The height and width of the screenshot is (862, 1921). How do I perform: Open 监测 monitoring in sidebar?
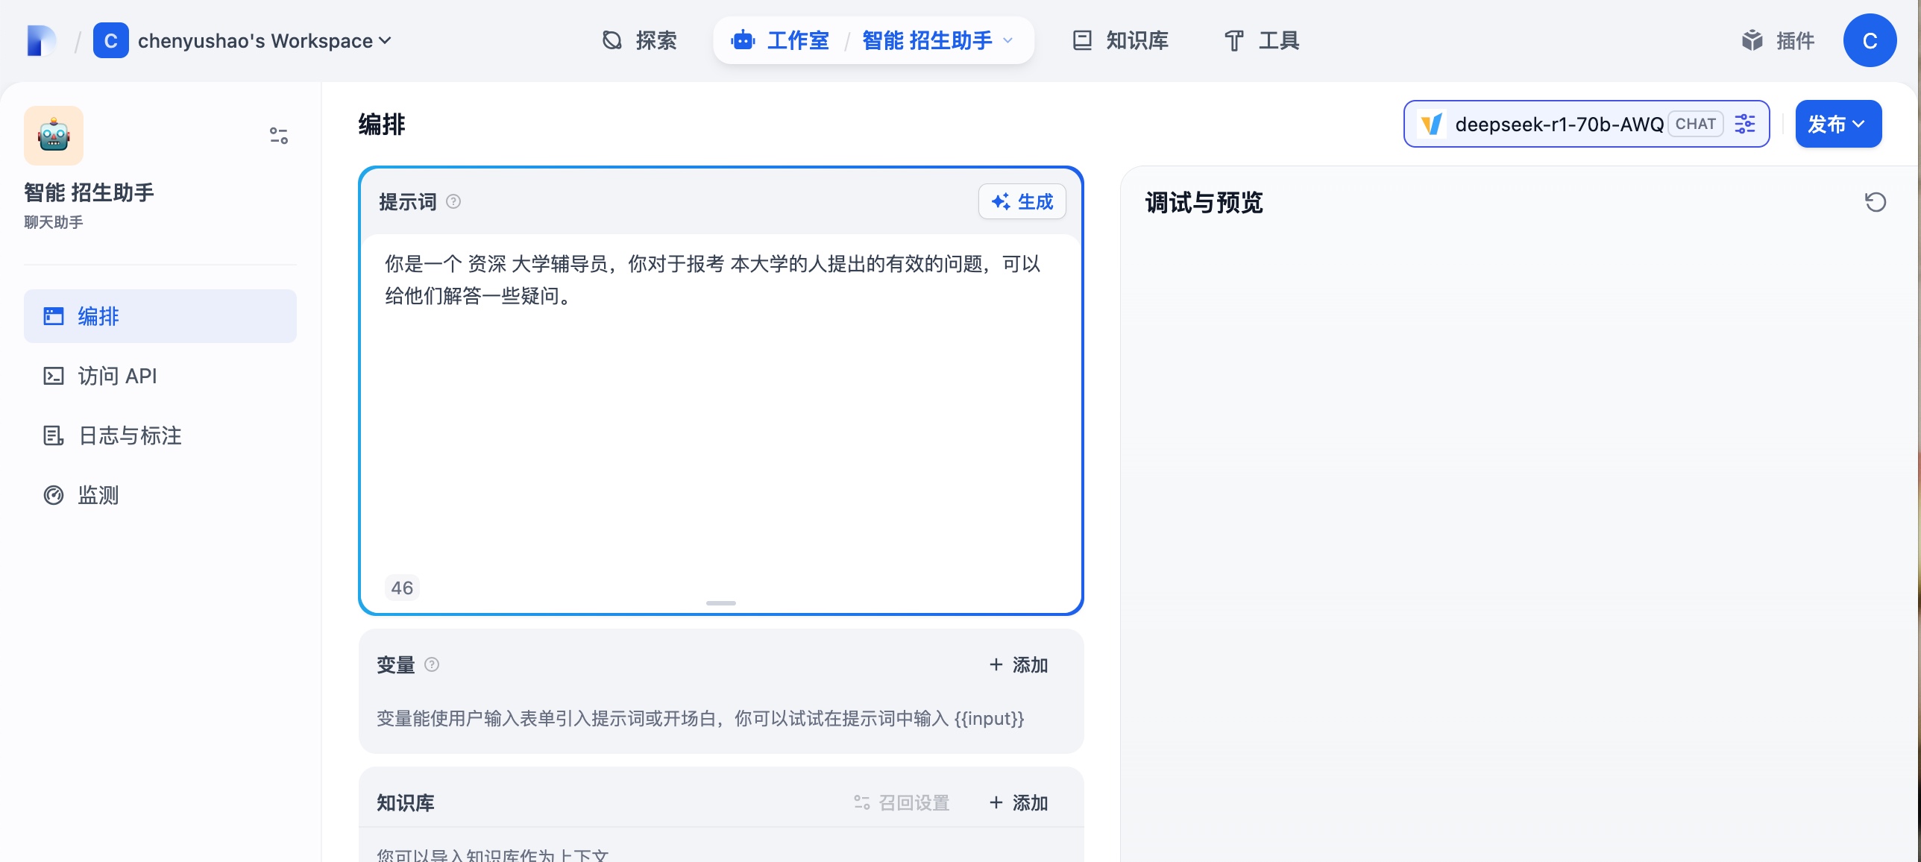[x=160, y=495]
